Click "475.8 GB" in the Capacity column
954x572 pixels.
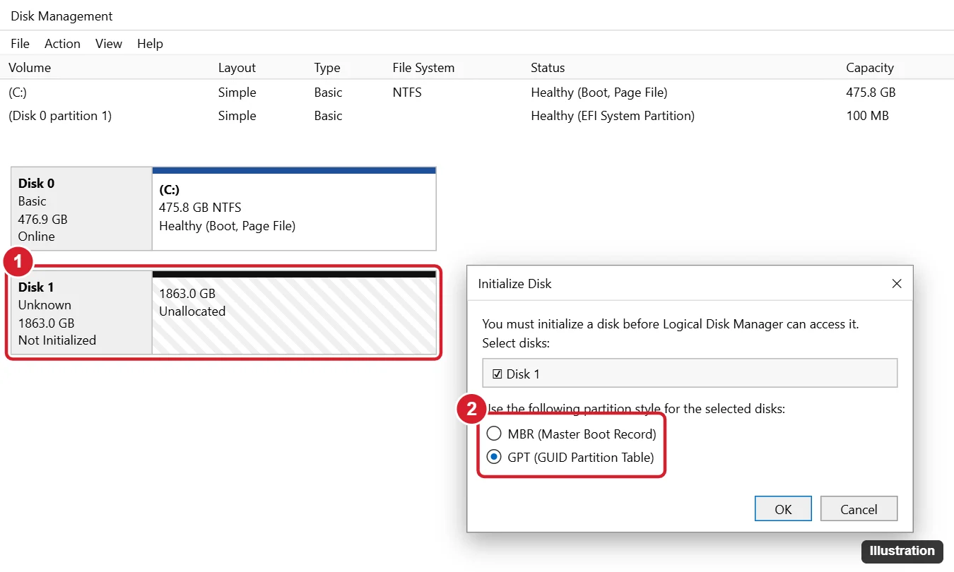point(871,93)
